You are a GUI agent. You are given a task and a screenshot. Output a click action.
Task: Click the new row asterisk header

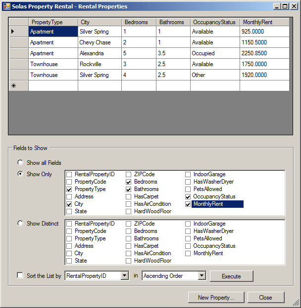click(x=19, y=86)
